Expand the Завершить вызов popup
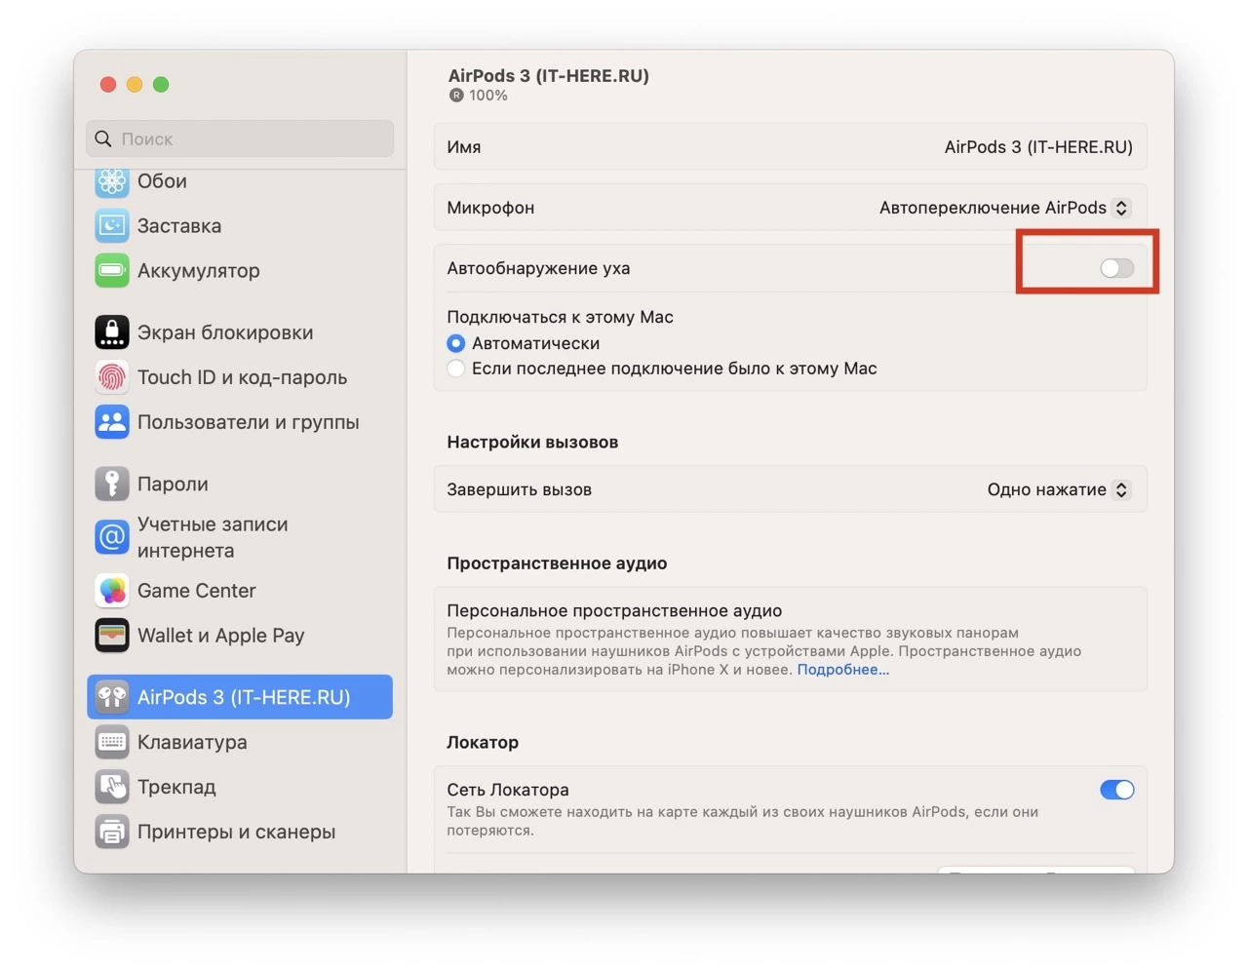The width and height of the screenshot is (1248, 971). (1058, 489)
